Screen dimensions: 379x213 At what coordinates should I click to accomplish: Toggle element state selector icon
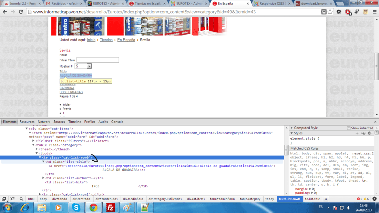click(363, 133)
